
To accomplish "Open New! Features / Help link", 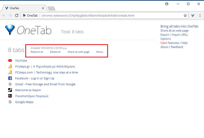I will point(174,43).
